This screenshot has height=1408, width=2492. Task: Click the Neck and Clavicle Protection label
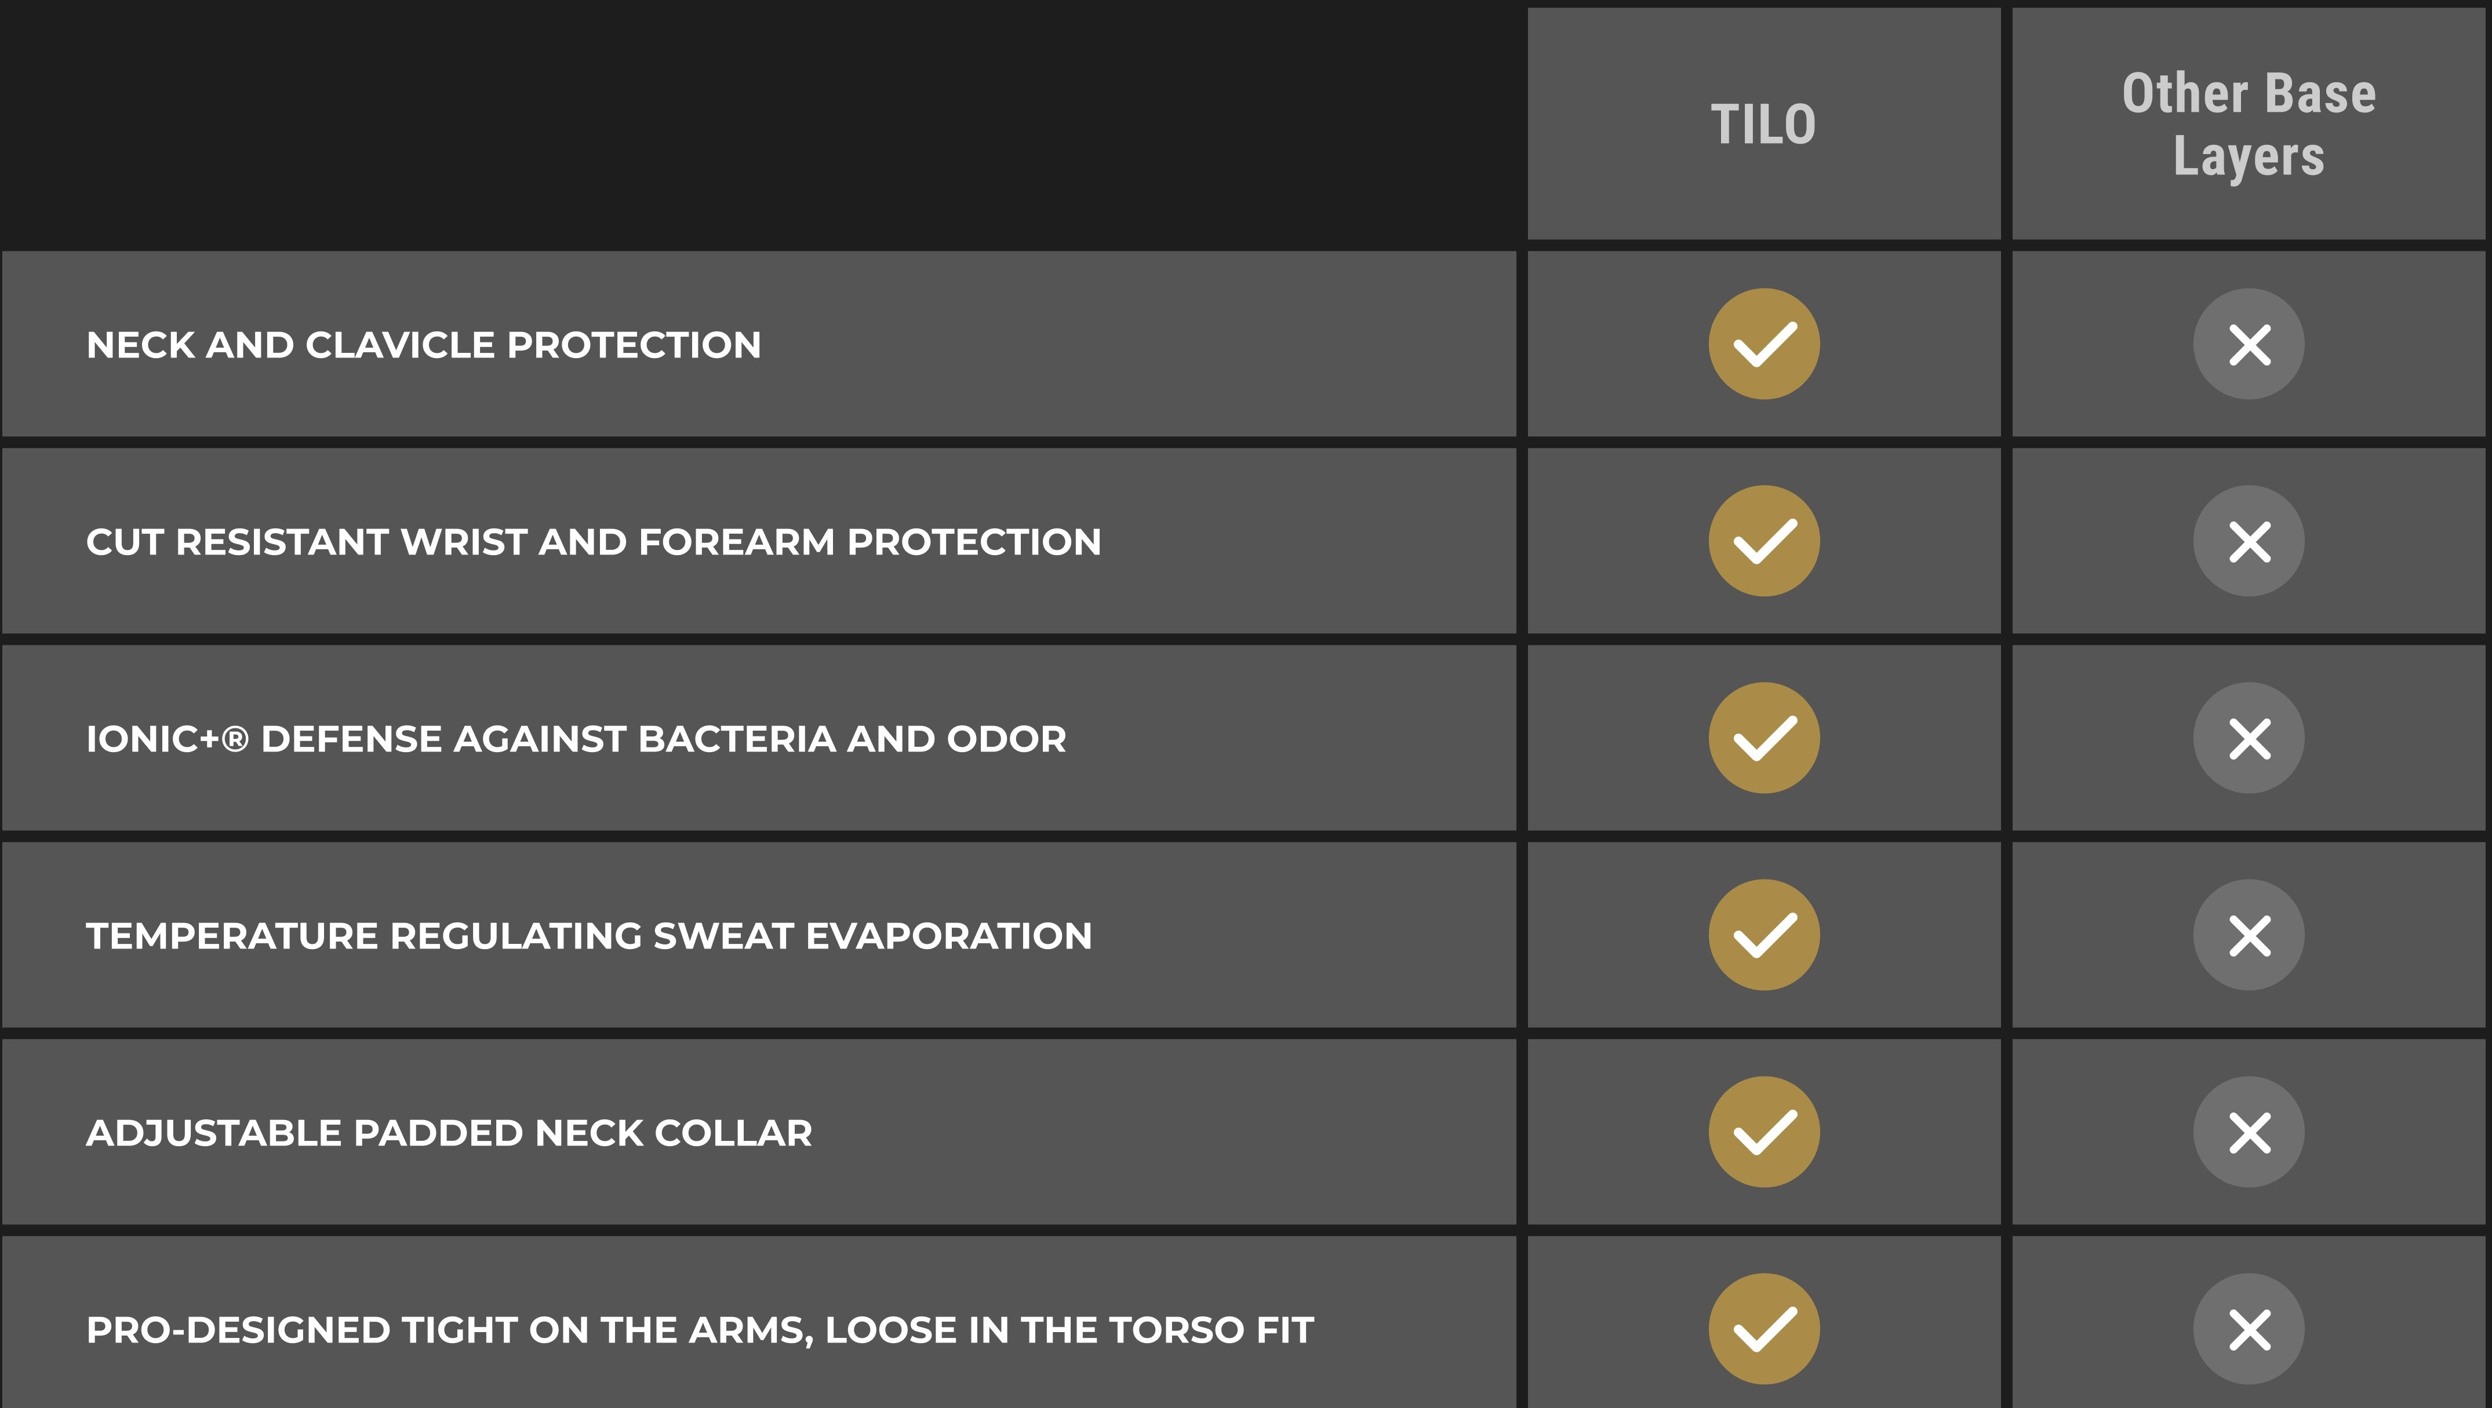tap(424, 345)
